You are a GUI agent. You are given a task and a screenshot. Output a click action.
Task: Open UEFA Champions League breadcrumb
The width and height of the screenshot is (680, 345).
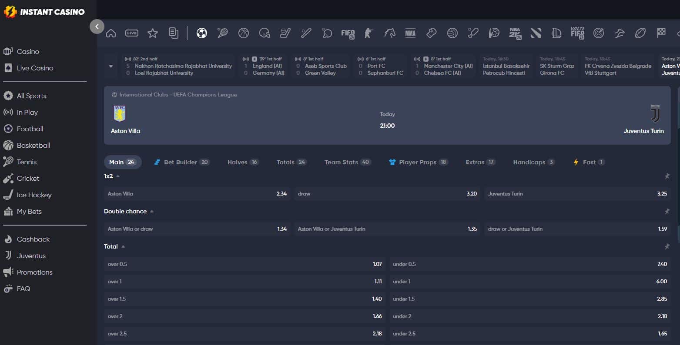[x=205, y=95]
